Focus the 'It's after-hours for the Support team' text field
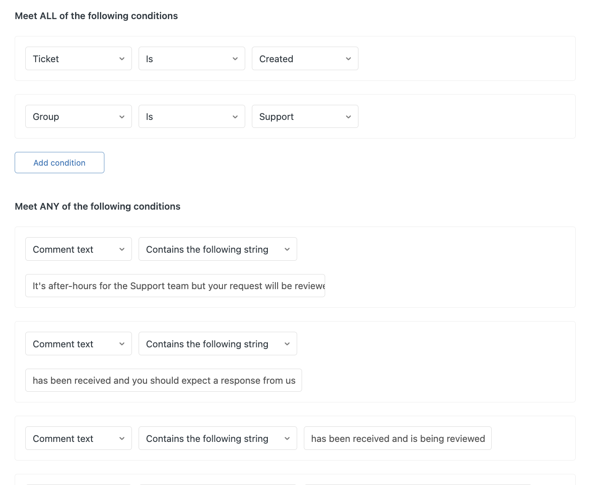The image size is (589, 485). (x=175, y=286)
